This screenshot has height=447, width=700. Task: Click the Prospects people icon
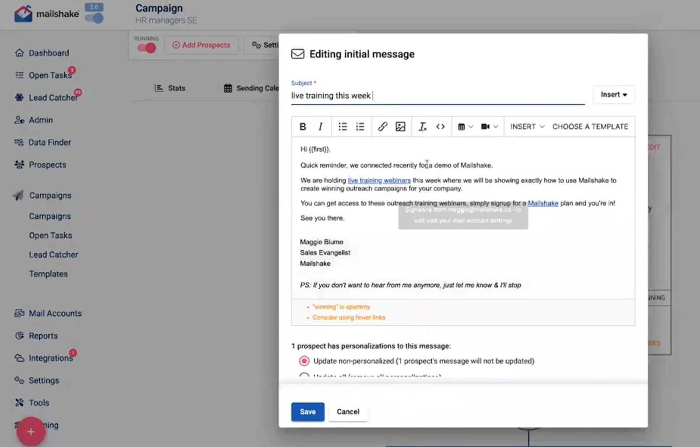[19, 164]
